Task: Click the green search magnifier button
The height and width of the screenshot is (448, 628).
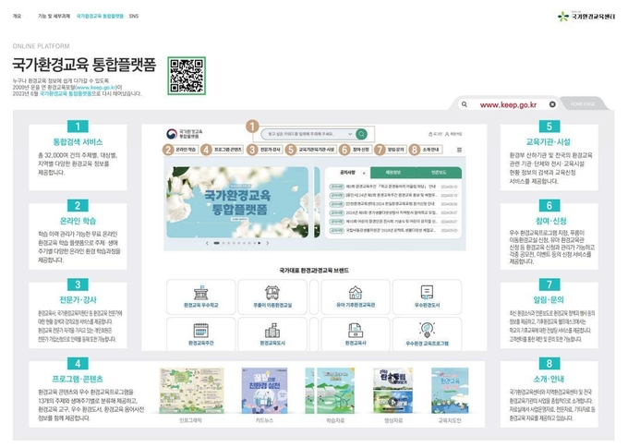Action: point(361,134)
